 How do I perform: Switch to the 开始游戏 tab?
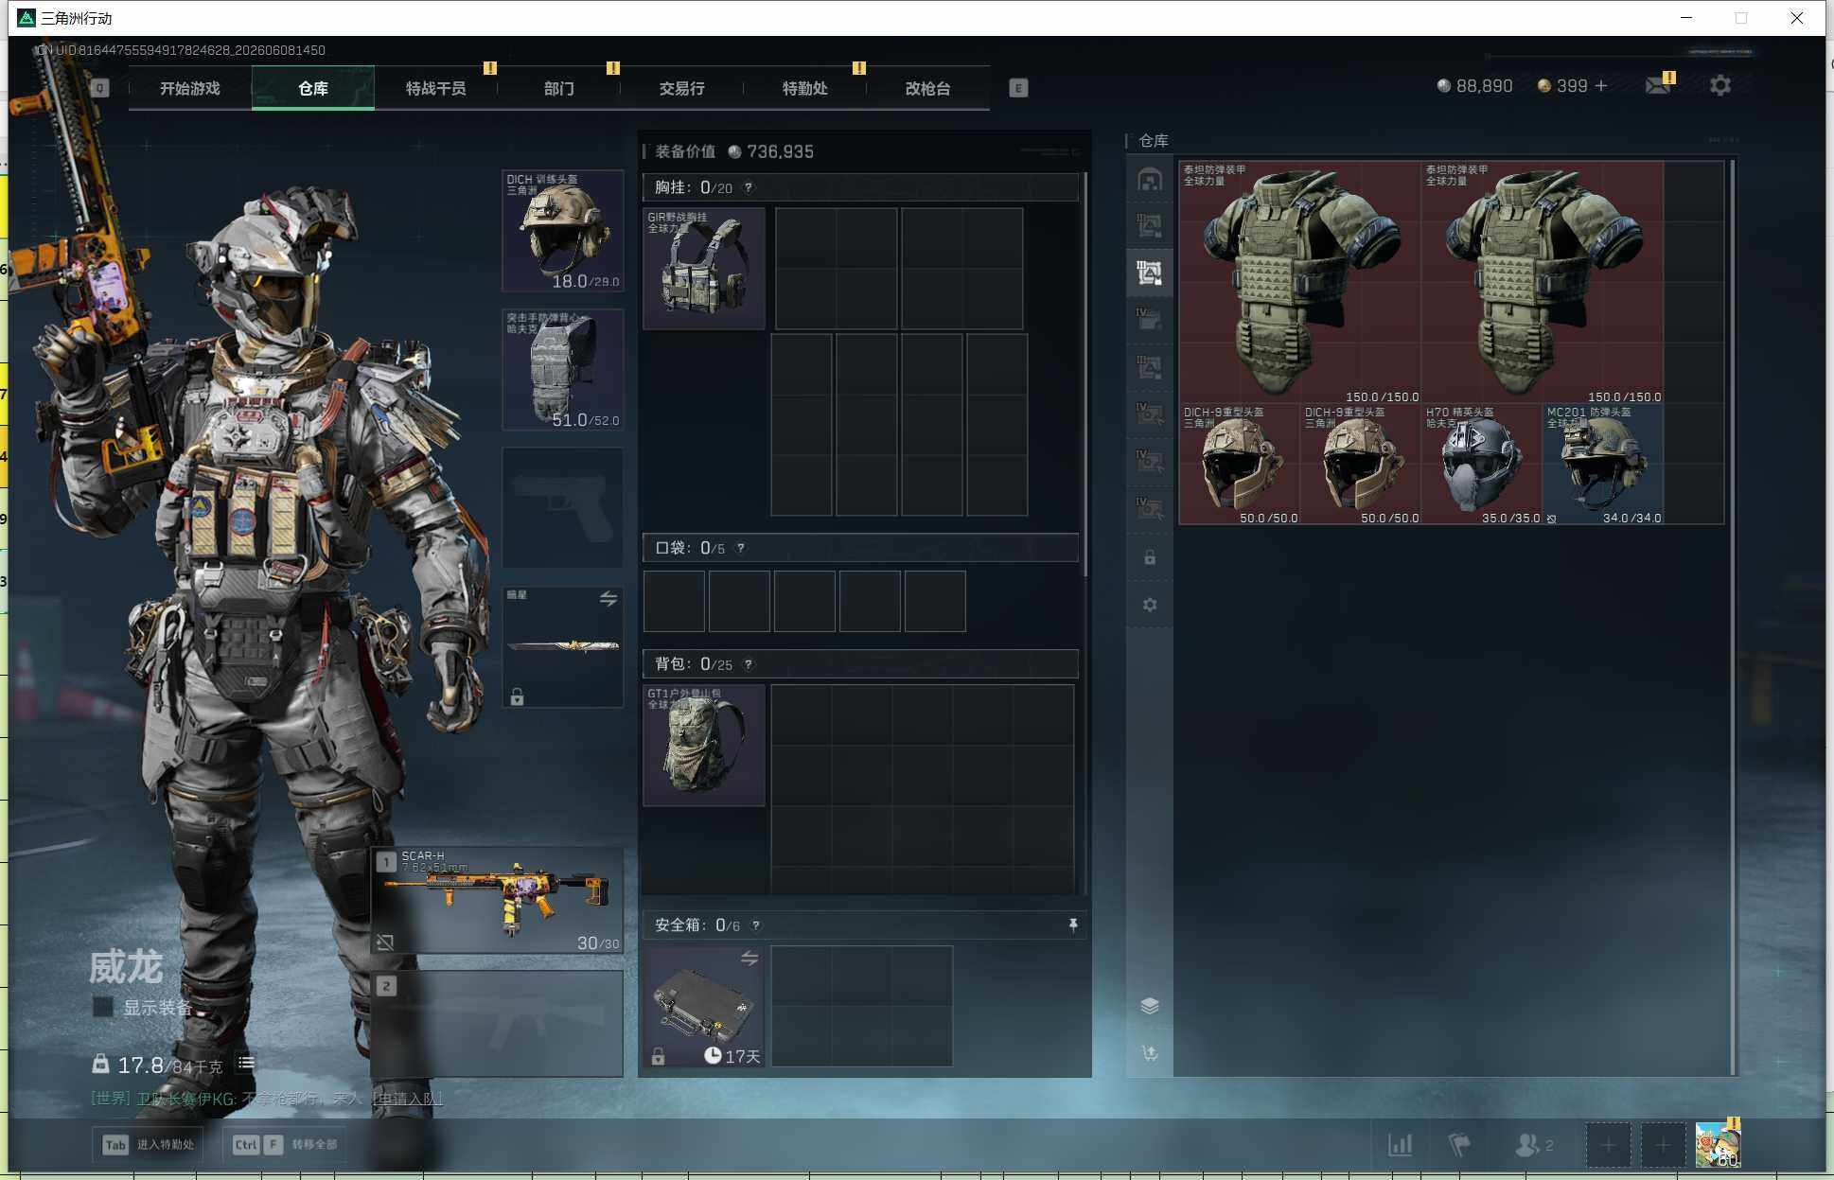190,88
